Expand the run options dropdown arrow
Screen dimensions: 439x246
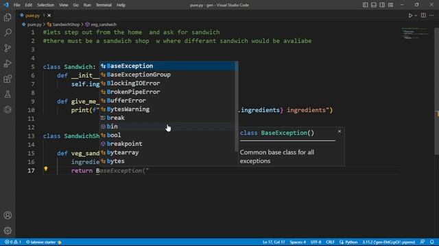tap(416, 16)
